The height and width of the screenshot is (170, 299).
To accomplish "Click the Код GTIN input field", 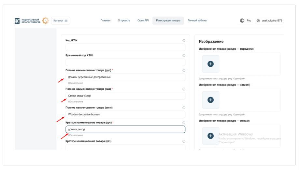I will [125, 47].
